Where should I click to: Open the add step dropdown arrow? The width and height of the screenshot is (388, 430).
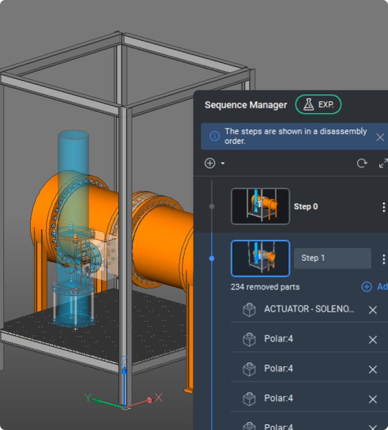[x=223, y=163]
